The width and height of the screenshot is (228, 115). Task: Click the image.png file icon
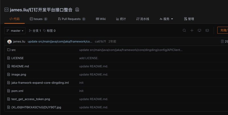coord(9,74)
